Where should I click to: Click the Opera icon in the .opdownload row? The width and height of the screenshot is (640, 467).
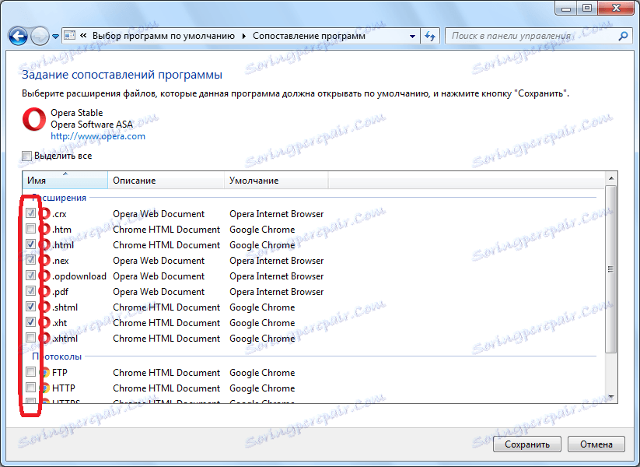(44, 276)
